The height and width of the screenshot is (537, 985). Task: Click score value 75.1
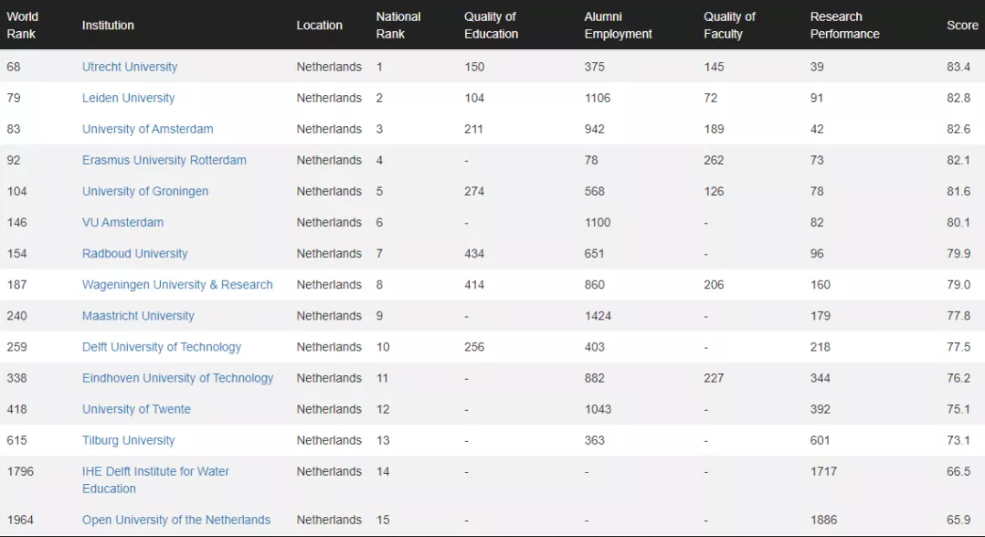click(x=959, y=409)
